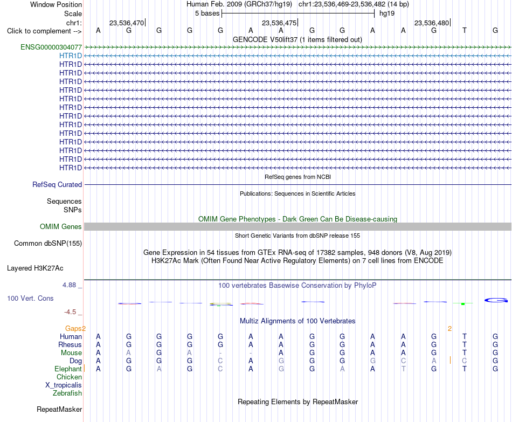Image resolution: width=512 pixels, height=422 pixels.
Task: Open the GENCODE V50lift37 track title
Action: (x=297, y=39)
